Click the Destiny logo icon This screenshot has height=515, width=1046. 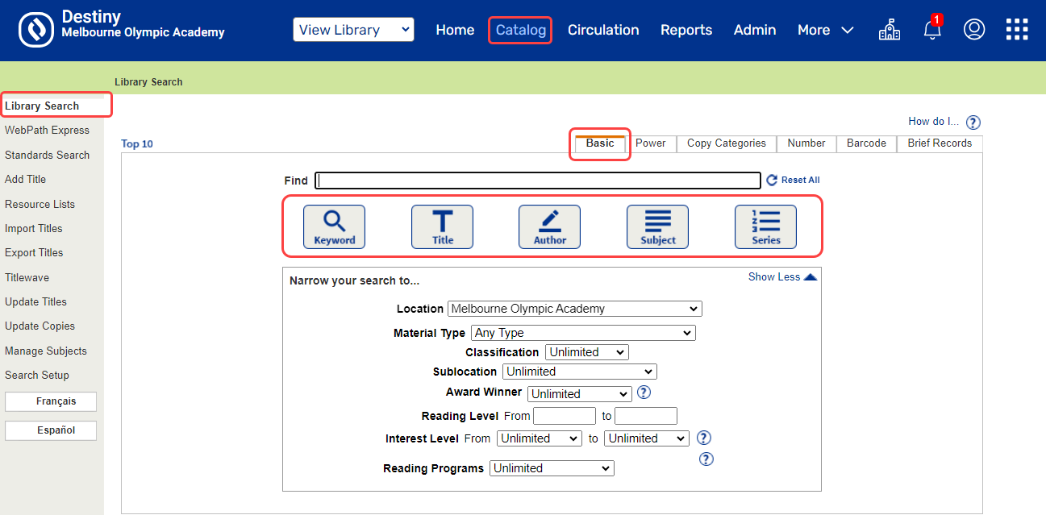[36, 30]
